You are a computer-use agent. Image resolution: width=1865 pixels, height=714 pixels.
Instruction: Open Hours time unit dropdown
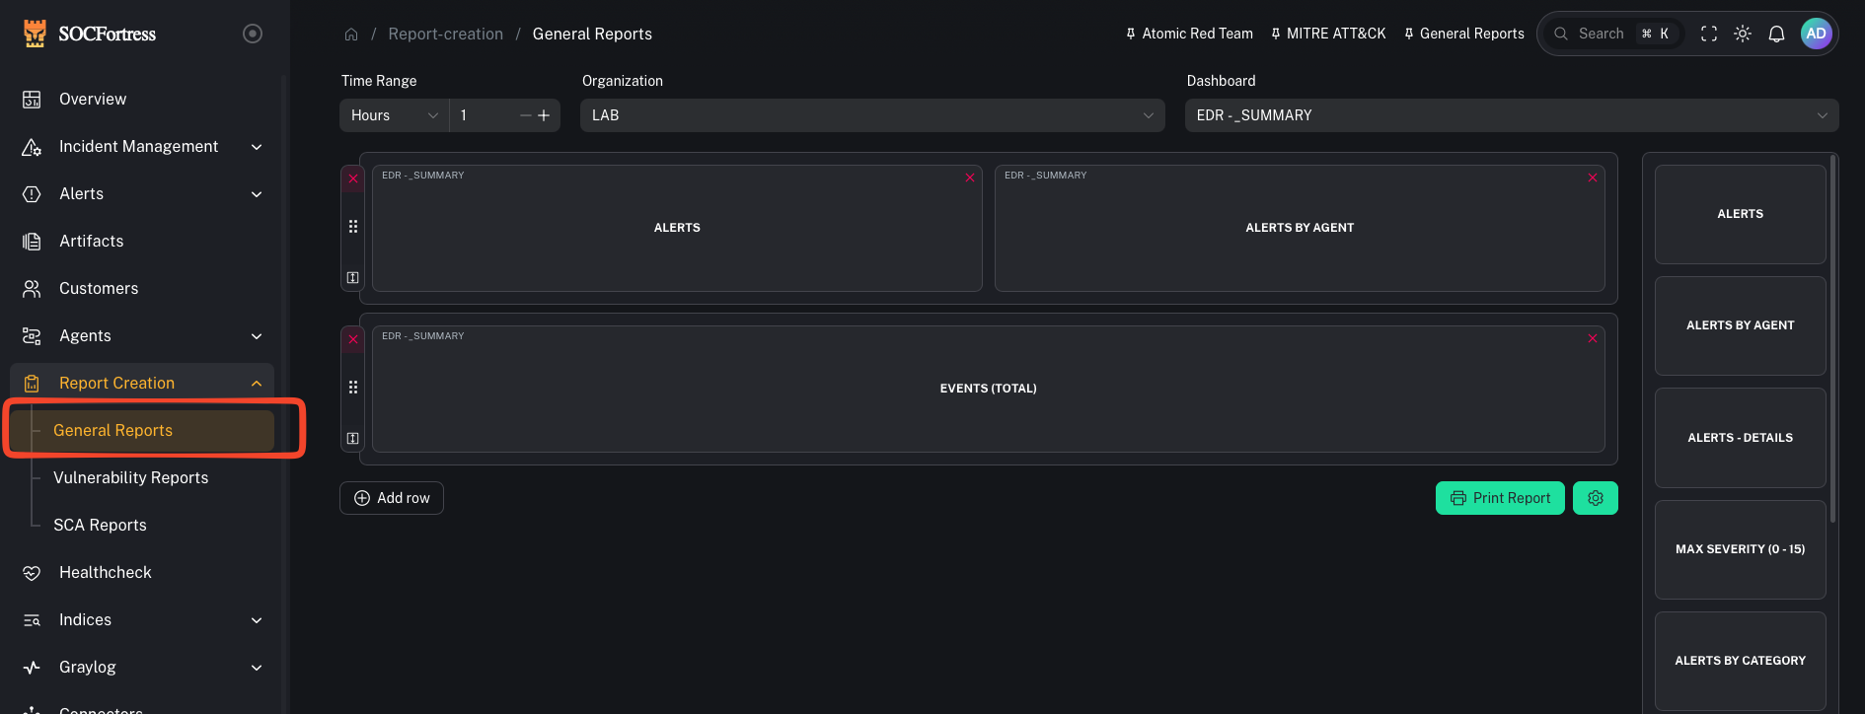(394, 115)
